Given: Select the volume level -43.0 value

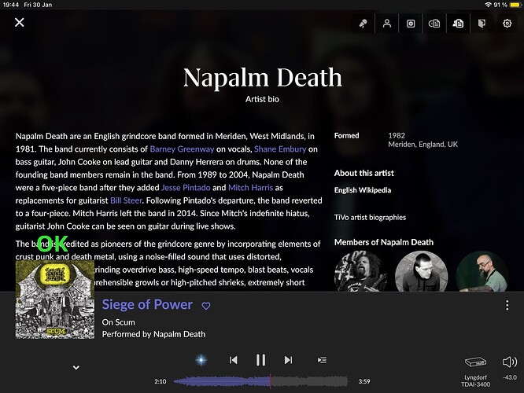Looking at the screenshot, I should [x=510, y=377].
